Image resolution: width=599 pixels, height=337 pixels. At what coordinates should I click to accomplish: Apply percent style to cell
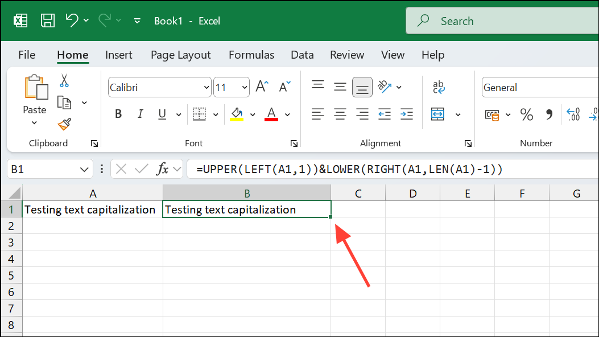(x=526, y=114)
